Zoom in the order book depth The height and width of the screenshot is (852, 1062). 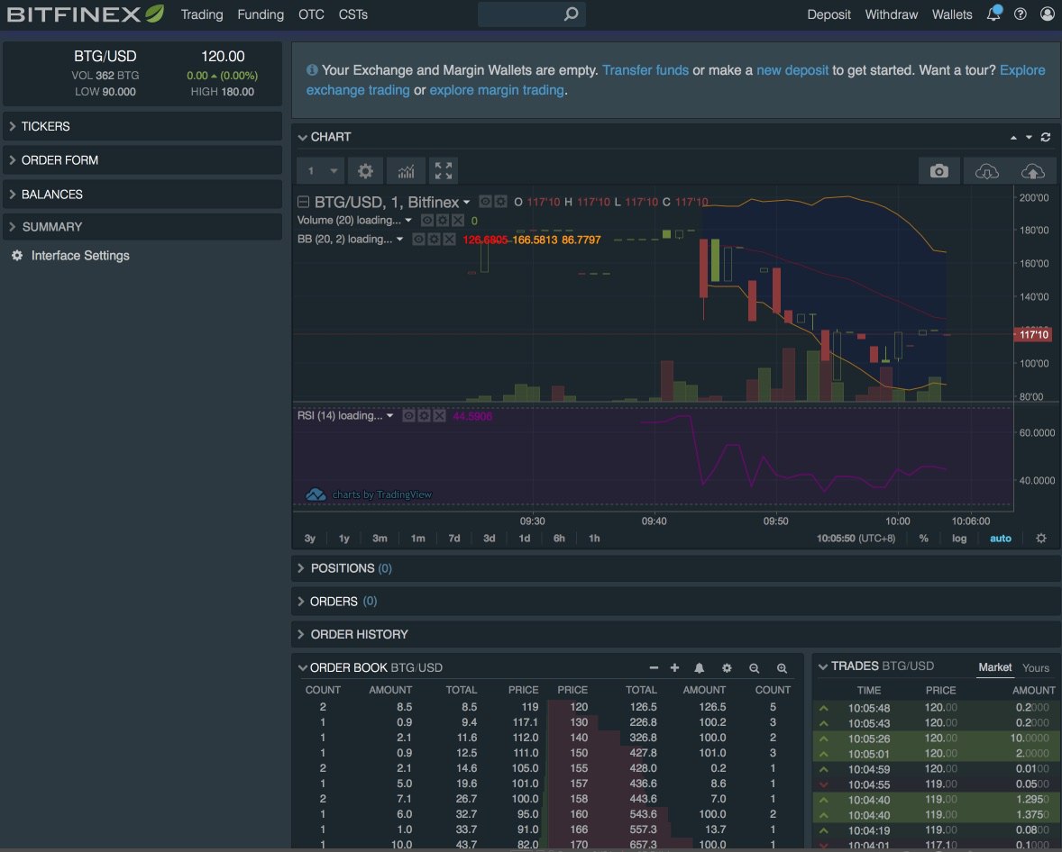pyautogui.click(x=782, y=668)
